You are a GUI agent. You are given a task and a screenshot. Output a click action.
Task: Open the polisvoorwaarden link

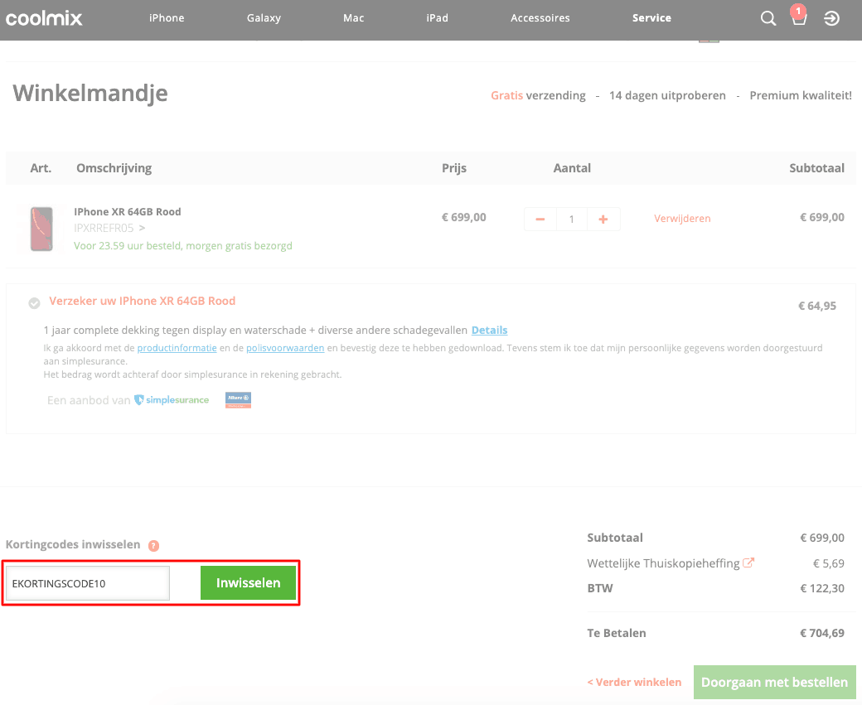coord(285,348)
